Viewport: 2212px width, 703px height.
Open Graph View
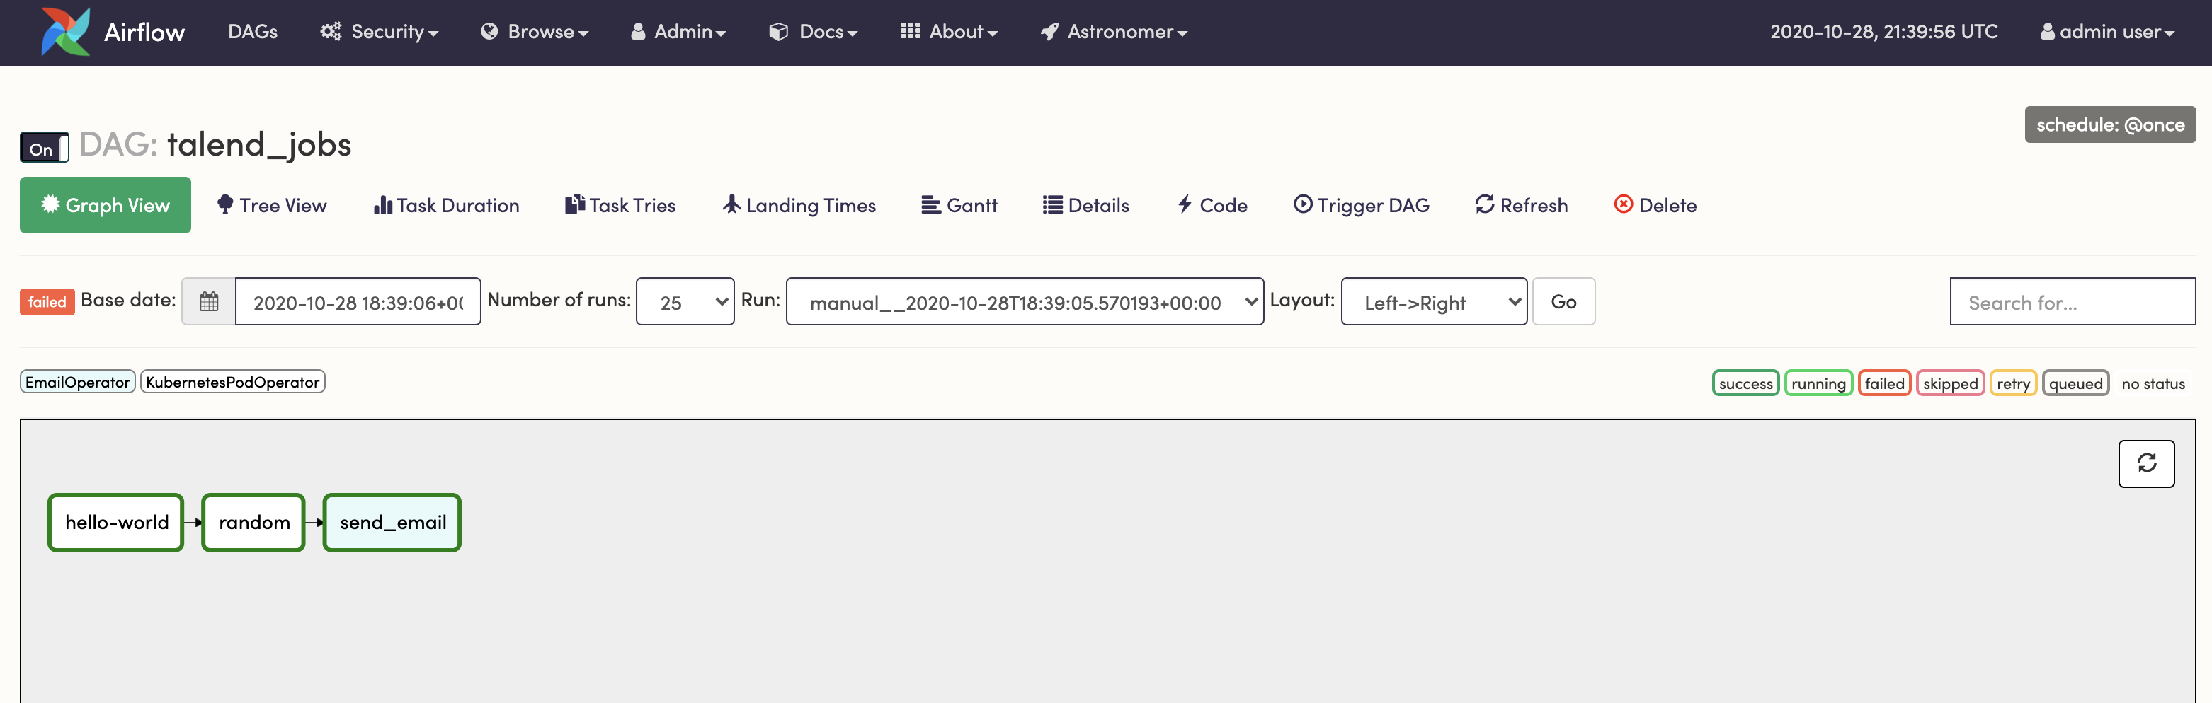point(105,205)
